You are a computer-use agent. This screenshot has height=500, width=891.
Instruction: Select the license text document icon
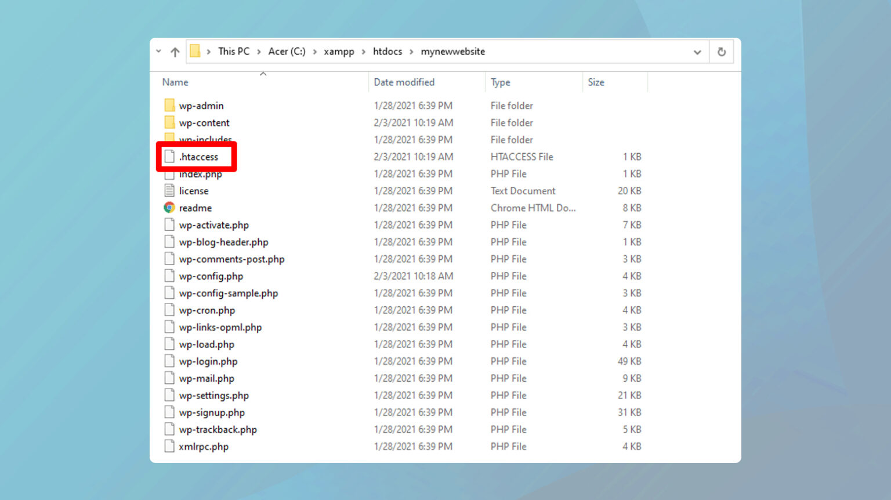pos(169,190)
